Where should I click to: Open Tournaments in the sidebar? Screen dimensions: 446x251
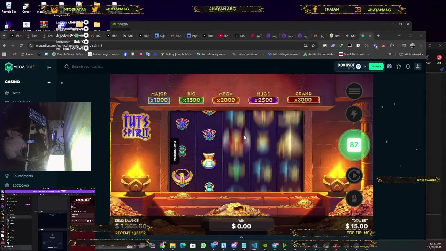point(23,176)
